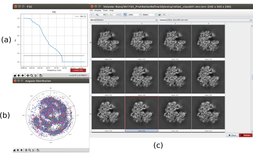Select slice 148 thumbnail

208,77
